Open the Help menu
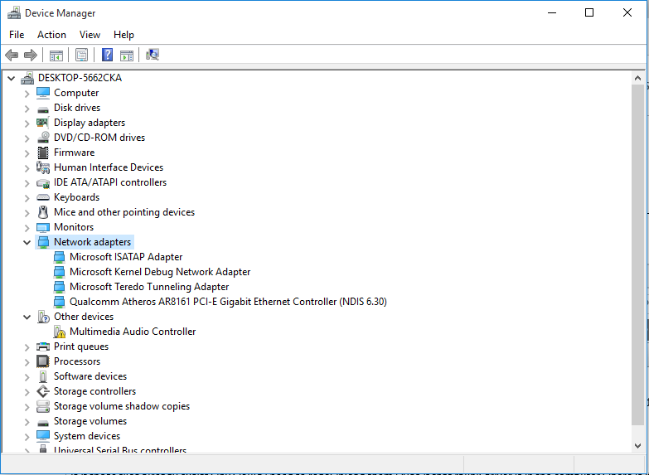The width and height of the screenshot is (649, 475). [x=124, y=35]
